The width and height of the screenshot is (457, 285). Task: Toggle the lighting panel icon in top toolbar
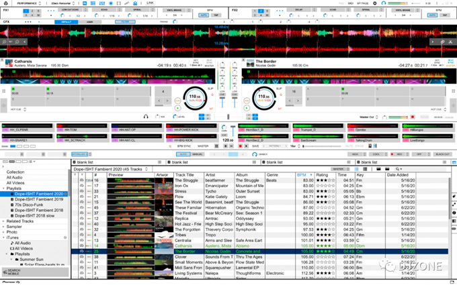pyautogui.click(x=135, y=3)
